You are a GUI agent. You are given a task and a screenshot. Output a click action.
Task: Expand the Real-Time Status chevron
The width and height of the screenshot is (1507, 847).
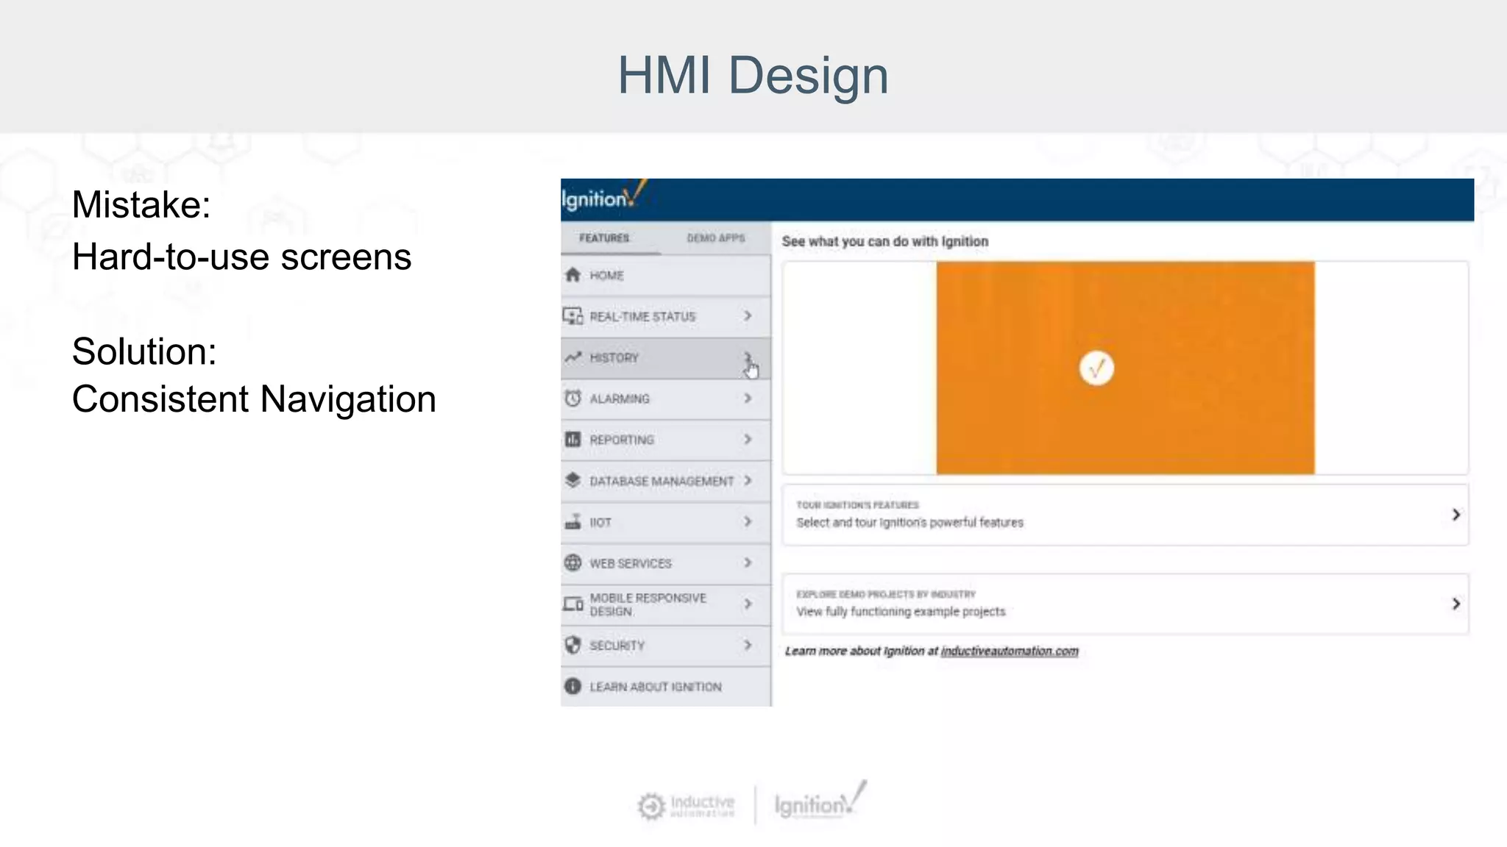pos(748,316)
